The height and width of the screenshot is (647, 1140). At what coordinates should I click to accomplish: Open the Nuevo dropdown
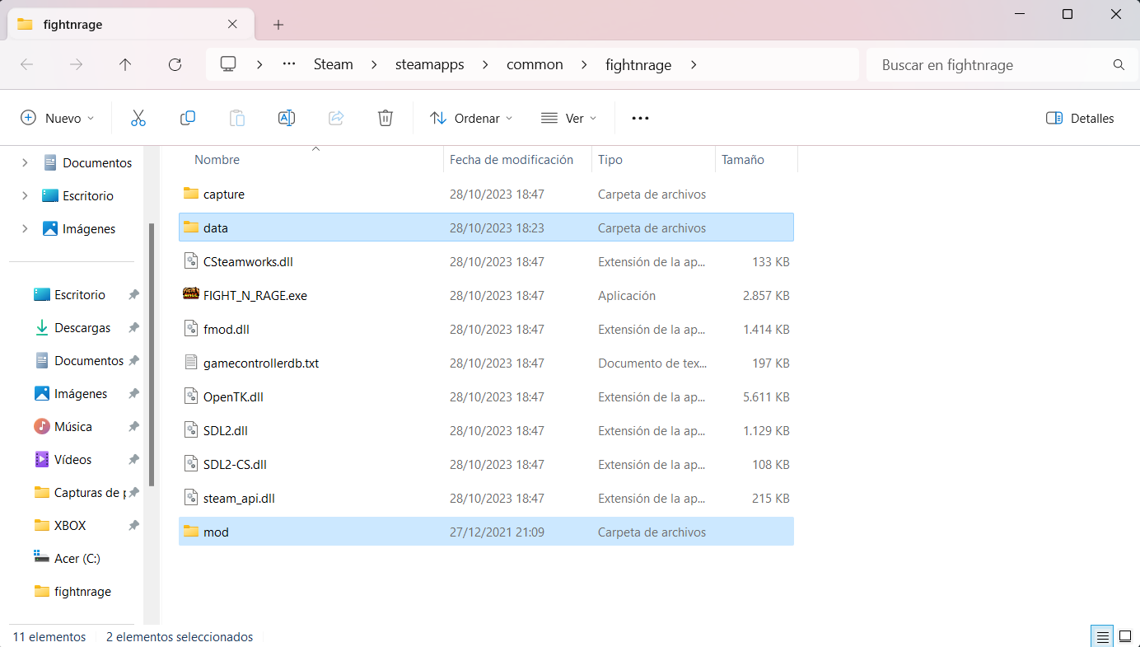point(57,117)
